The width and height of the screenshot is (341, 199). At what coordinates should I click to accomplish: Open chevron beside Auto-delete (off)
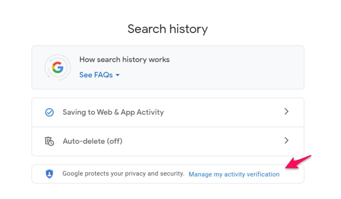pos(287,141)
